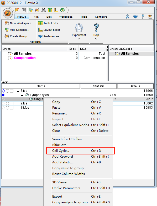Click the Undo arrow in quick toolbar

tap(17, 10)
